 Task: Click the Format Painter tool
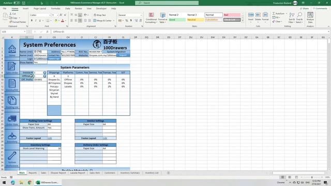[x=18, y=22]
